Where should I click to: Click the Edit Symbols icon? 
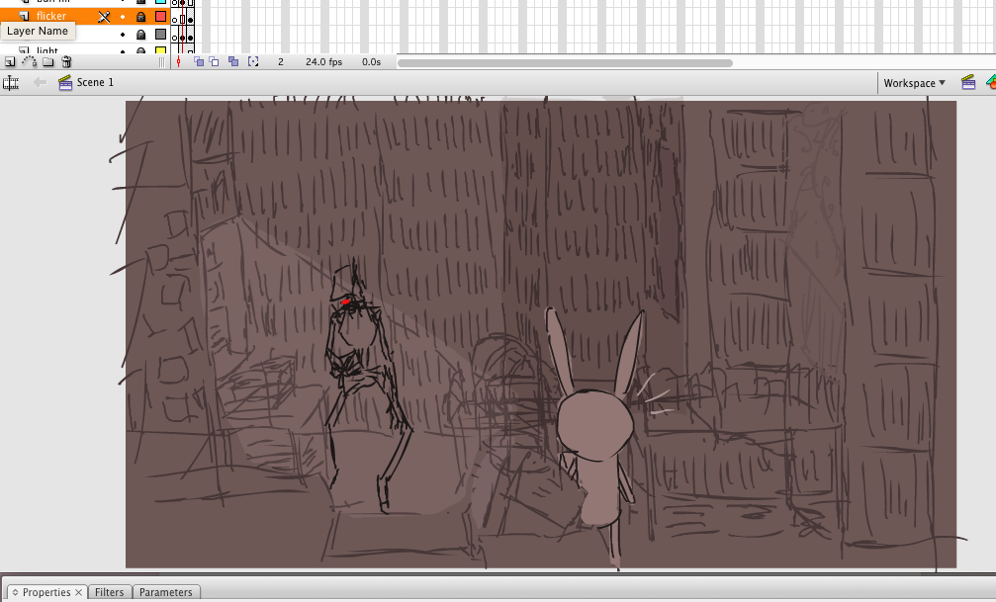987,83
